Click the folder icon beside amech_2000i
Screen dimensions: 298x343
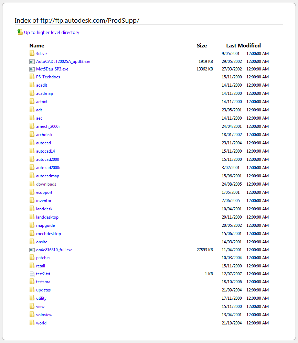(32, 126)
